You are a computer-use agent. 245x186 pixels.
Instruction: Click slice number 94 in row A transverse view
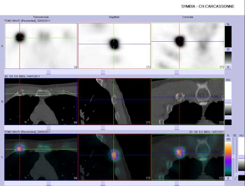[x=75, y=67]
